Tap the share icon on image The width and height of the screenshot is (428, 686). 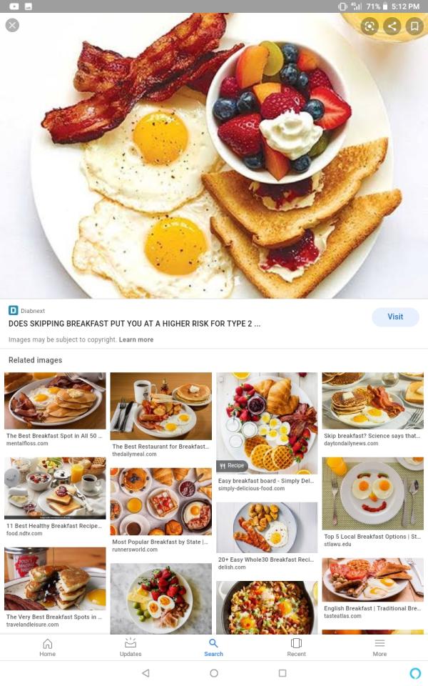pyautogui.click(x=392, y=26)
